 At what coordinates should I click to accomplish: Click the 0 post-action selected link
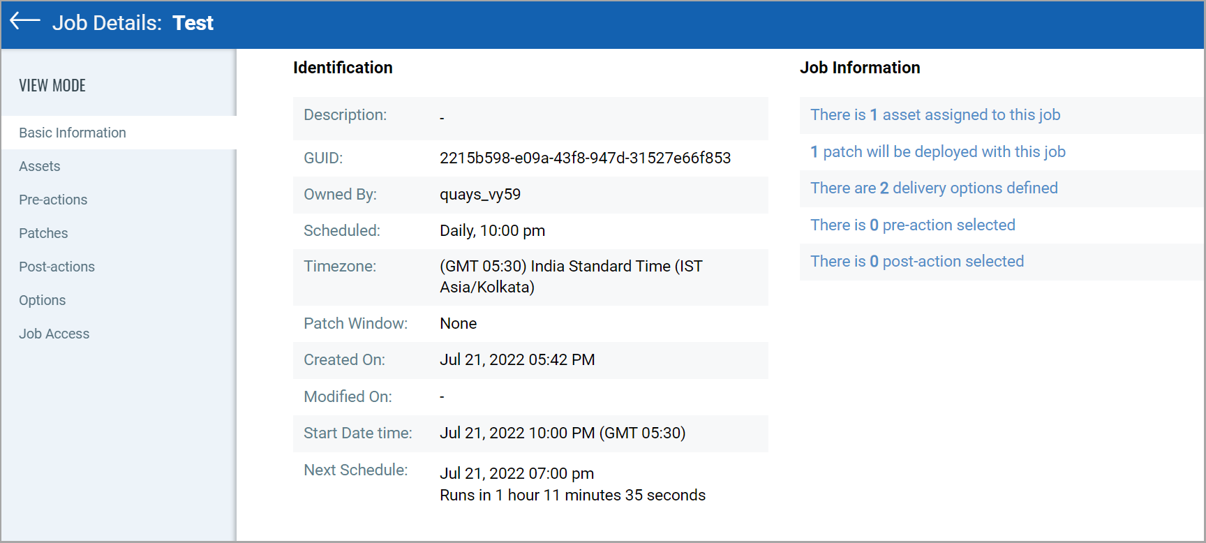[916, 262]
